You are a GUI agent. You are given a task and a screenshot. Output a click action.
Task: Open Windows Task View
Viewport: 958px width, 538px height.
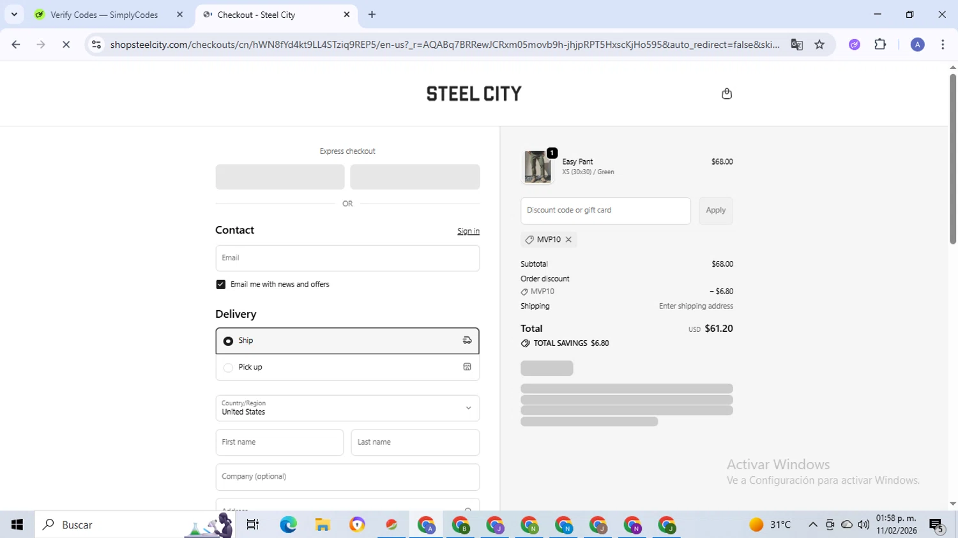tap(253, 525)
